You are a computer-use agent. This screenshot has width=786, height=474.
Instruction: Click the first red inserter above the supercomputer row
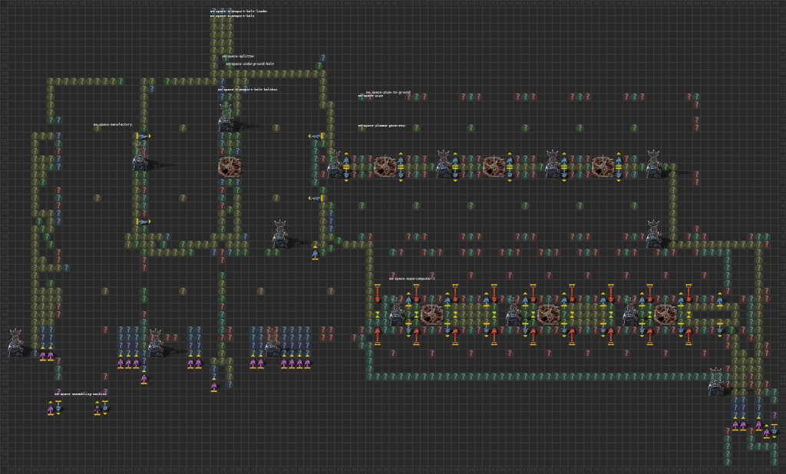(x=378, y=294)
